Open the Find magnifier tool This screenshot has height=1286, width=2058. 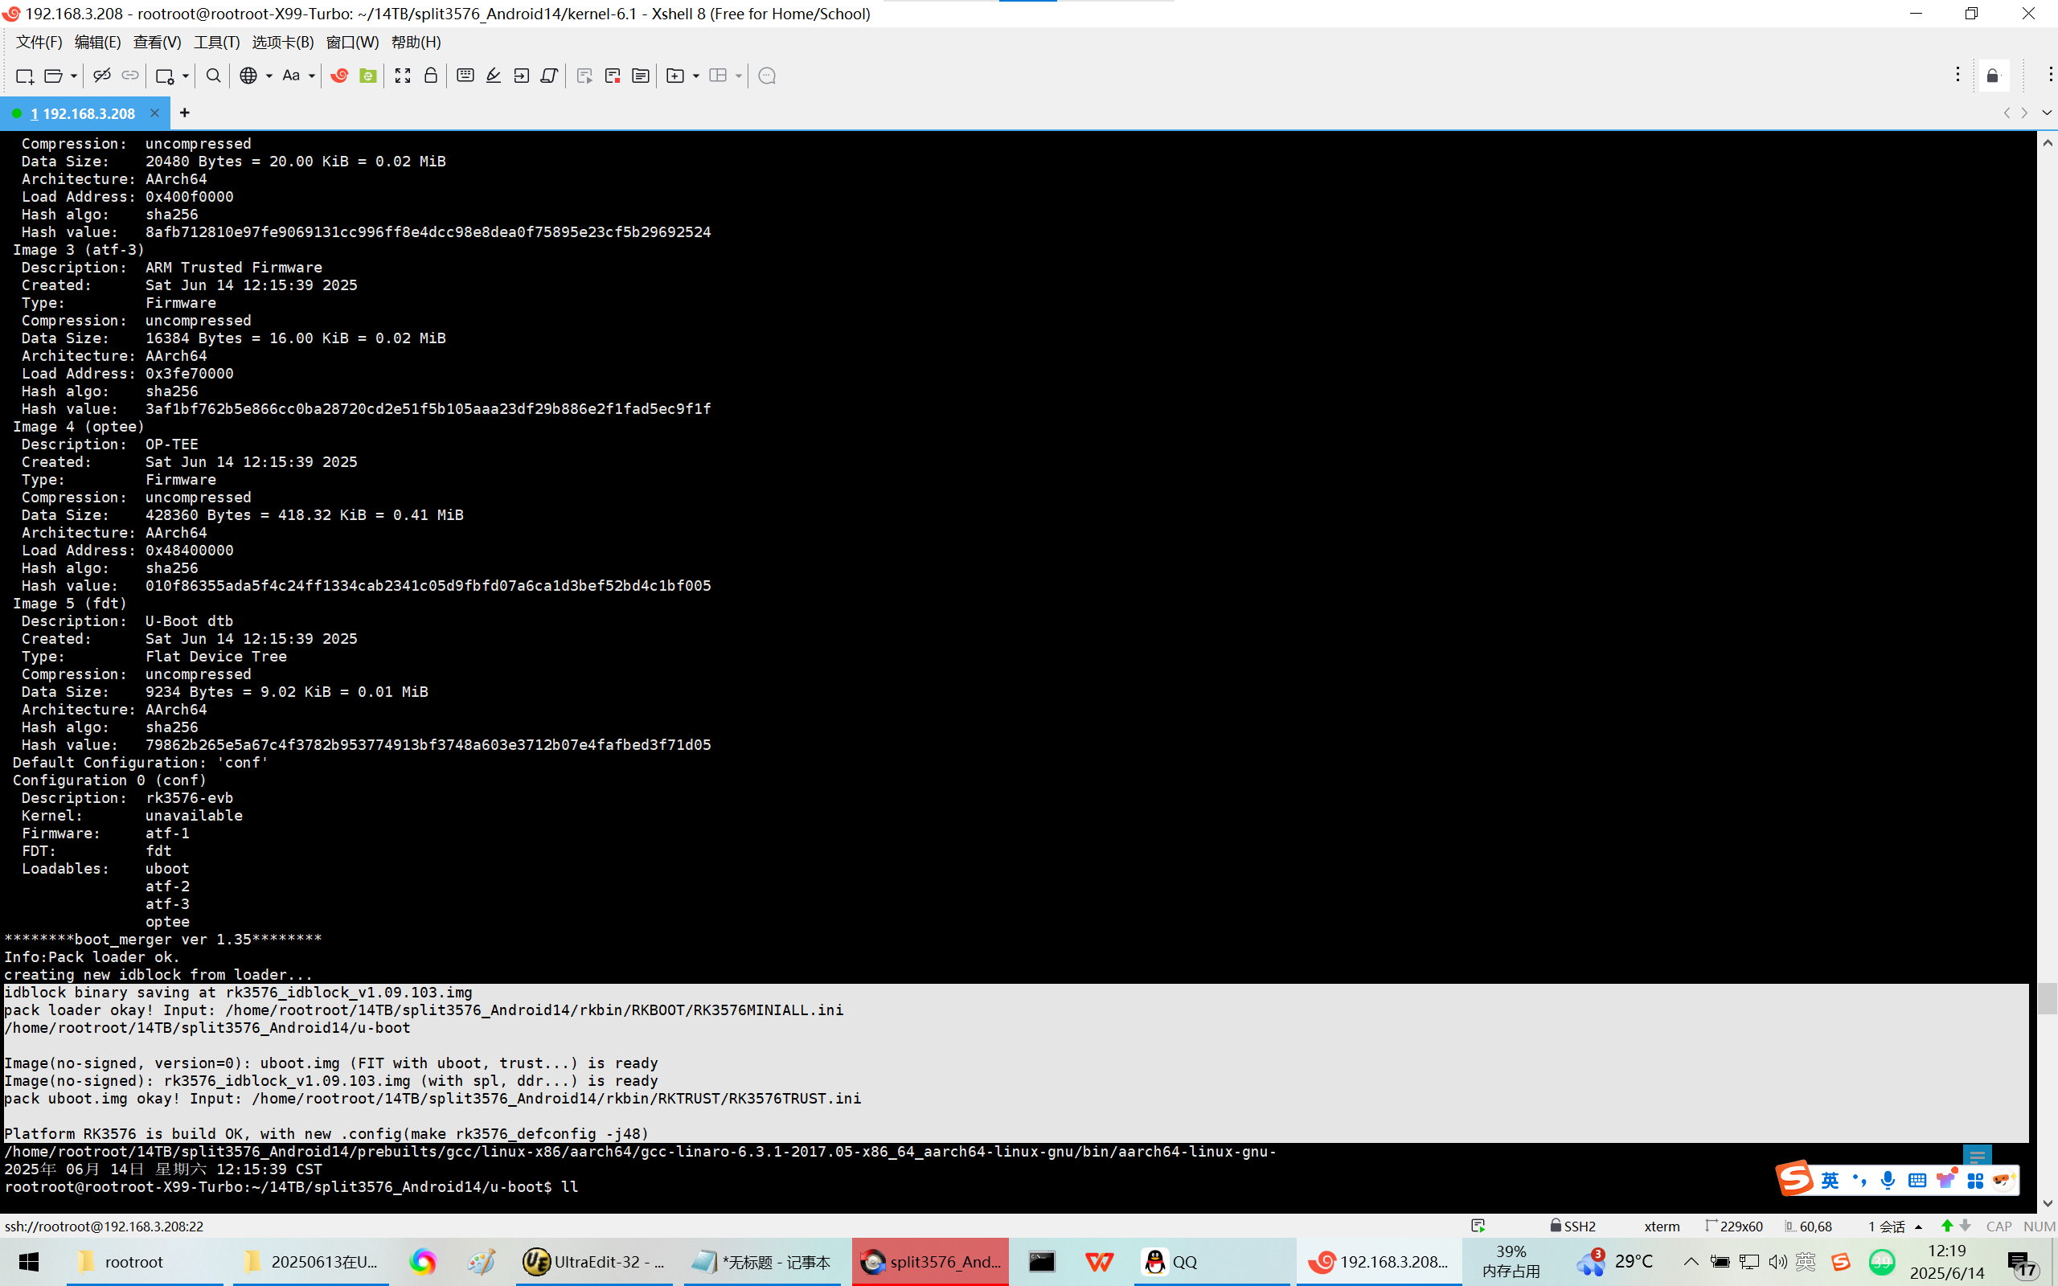(x=214, y=76)
